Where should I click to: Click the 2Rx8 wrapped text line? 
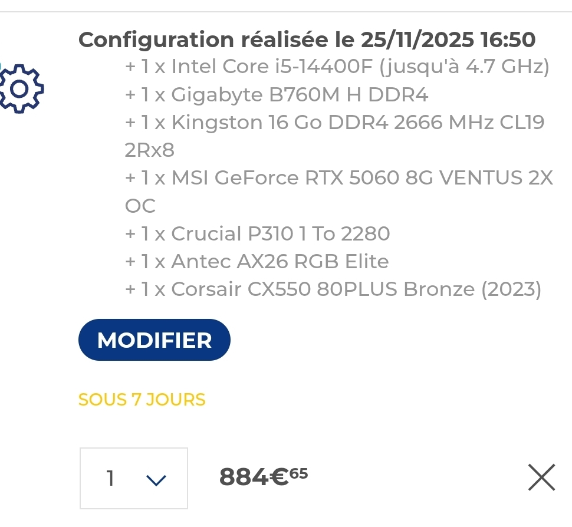pyautogui.click(x=150, y=151)
